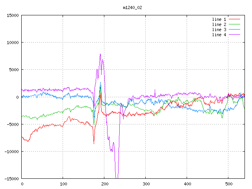Click the x-axis zero label

pos(22,184)
